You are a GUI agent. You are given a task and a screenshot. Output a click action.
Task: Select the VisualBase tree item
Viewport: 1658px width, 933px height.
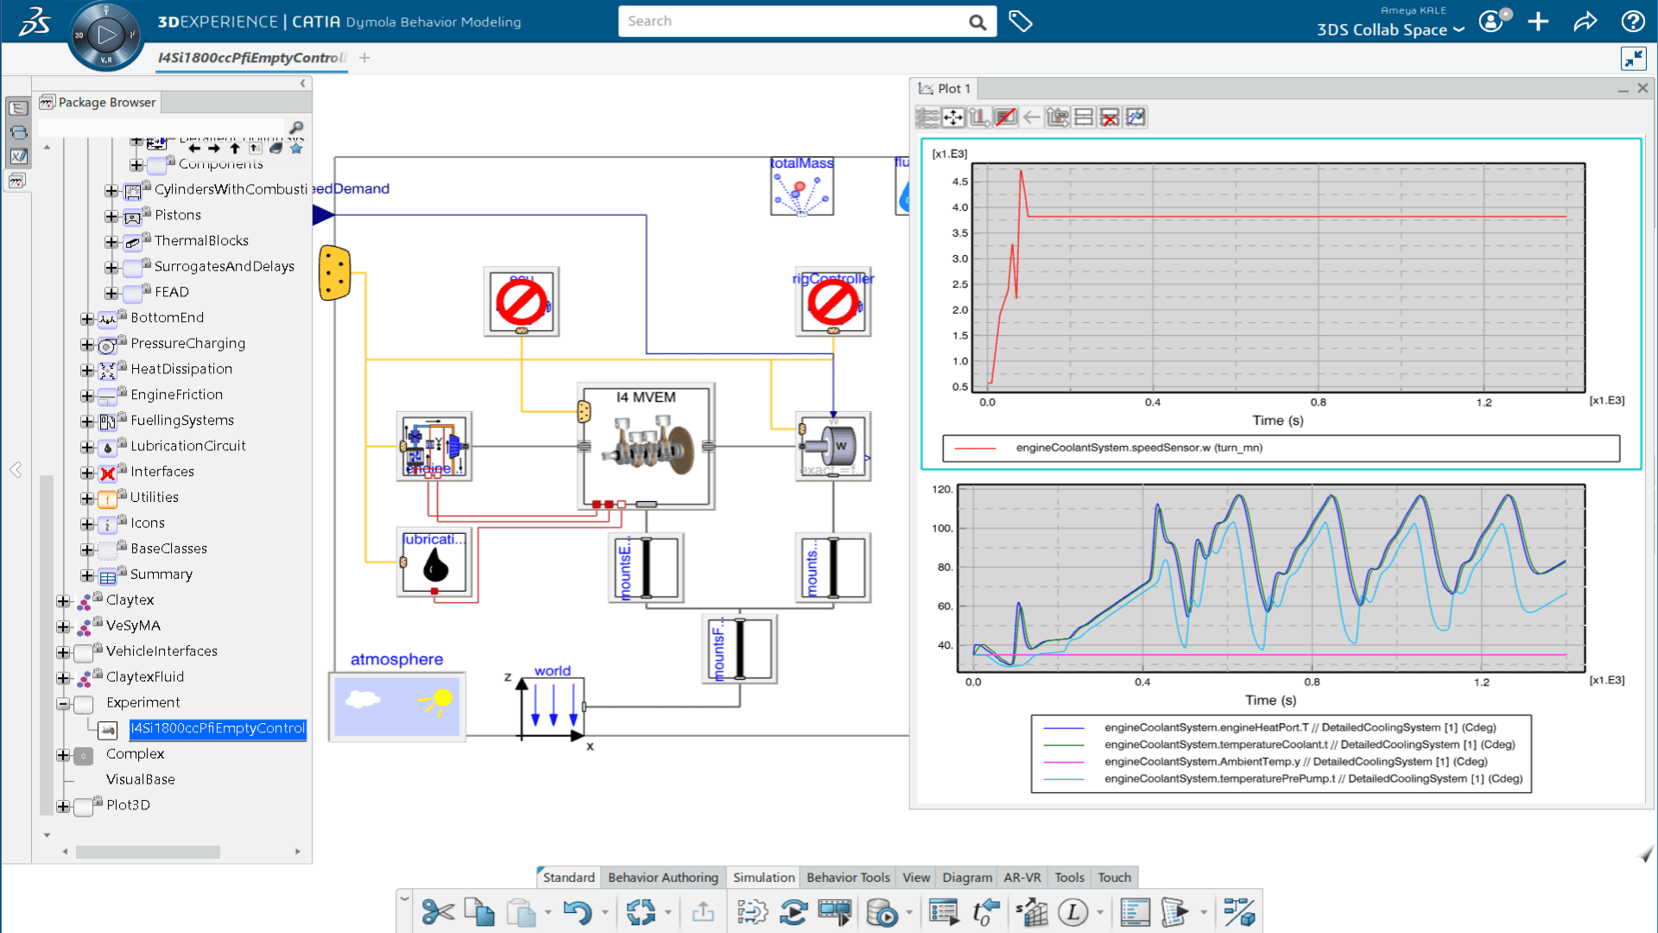(x=141, y=780)
